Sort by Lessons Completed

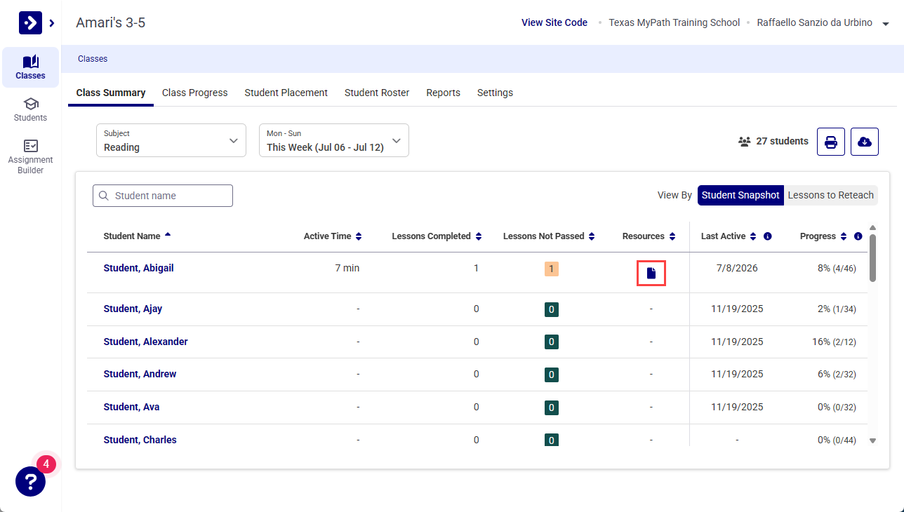[x=479, y=236]
